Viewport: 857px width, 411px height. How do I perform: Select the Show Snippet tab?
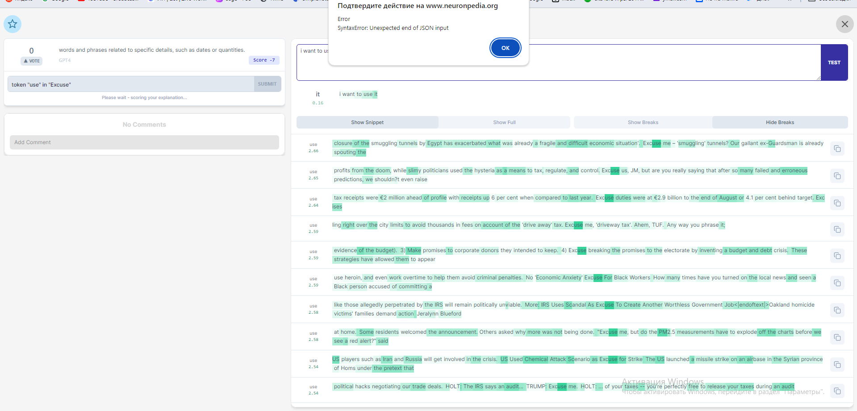click(x=367, y=122)
